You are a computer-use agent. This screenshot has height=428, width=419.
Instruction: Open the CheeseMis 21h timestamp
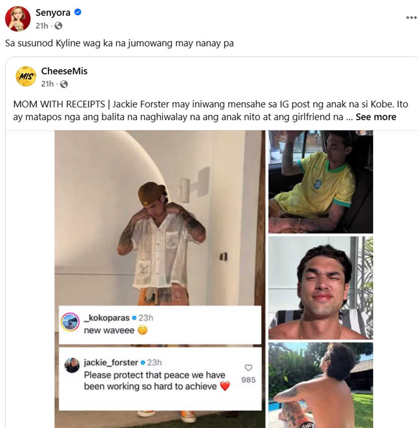click(x=47, y=84)
